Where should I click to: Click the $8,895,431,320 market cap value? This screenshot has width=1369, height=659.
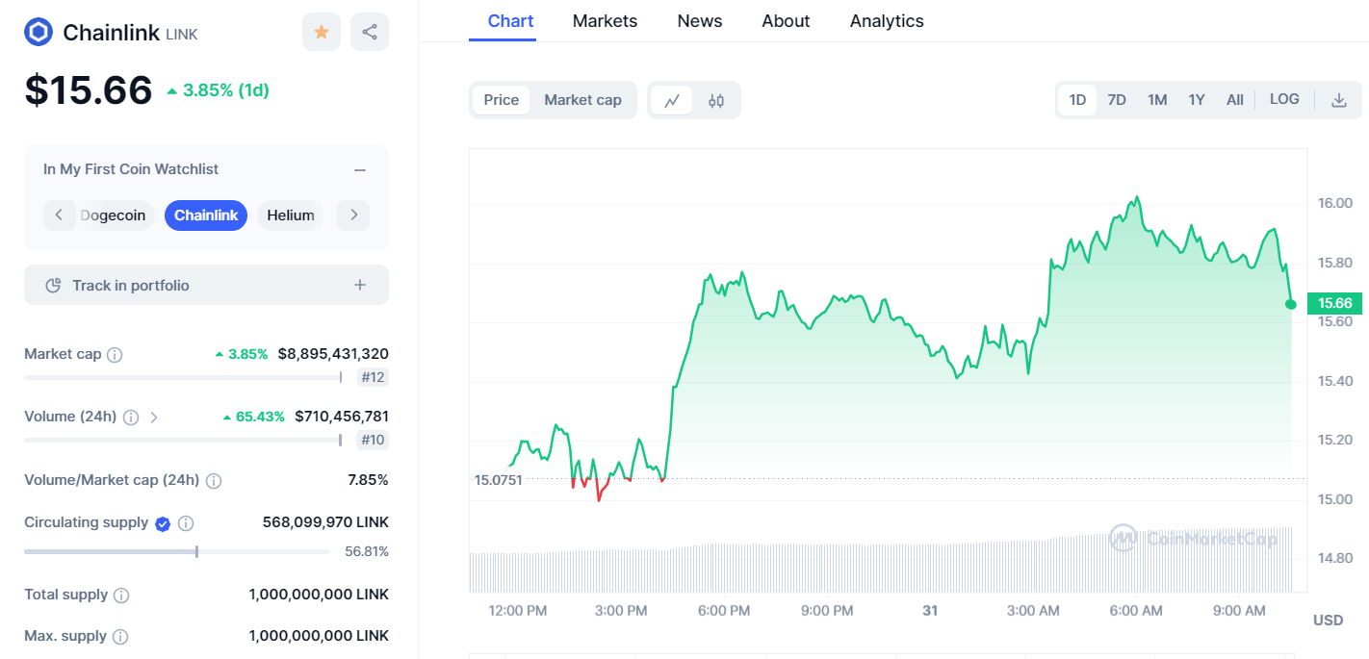click(333, 354)
